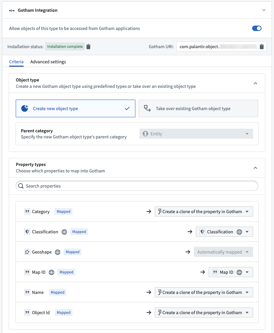Screen dimensions: 274x333
Task: Click the left Map ID string icon
Action: coord(27,272)
